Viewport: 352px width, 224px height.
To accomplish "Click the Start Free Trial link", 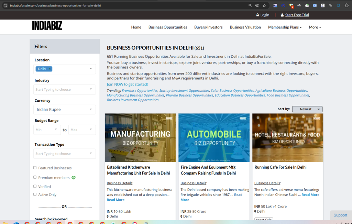I will (297, 15).
